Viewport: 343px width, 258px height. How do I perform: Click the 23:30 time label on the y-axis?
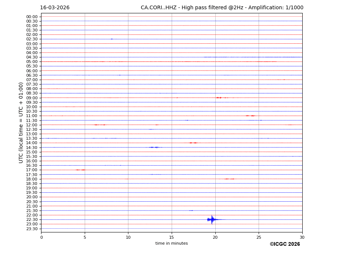32,229
